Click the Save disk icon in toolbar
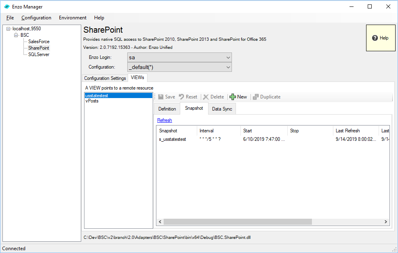 161,97
